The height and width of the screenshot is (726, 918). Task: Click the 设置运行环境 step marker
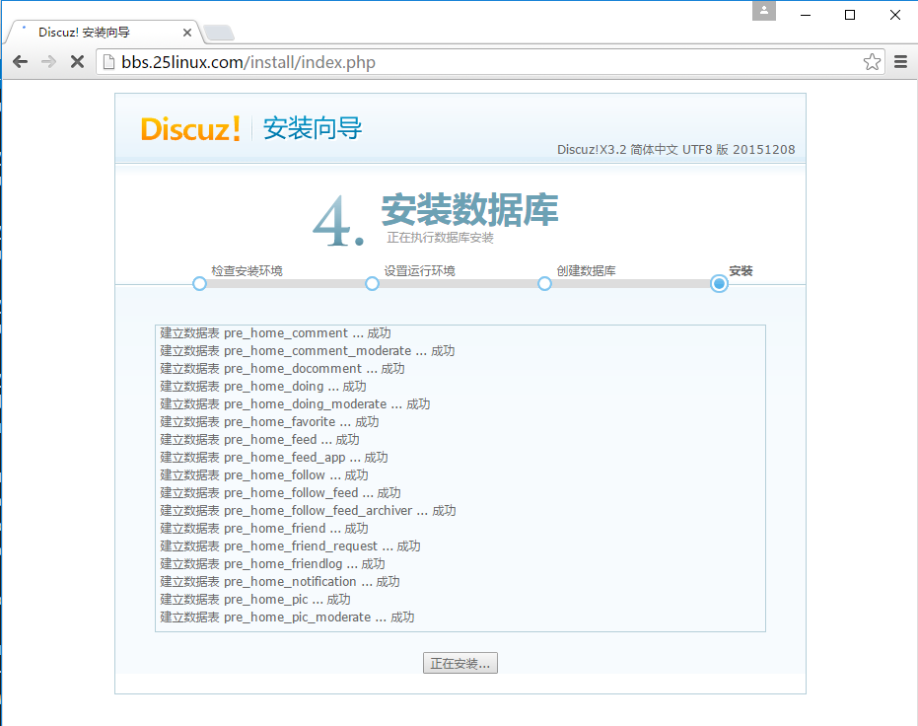point(372,283)
